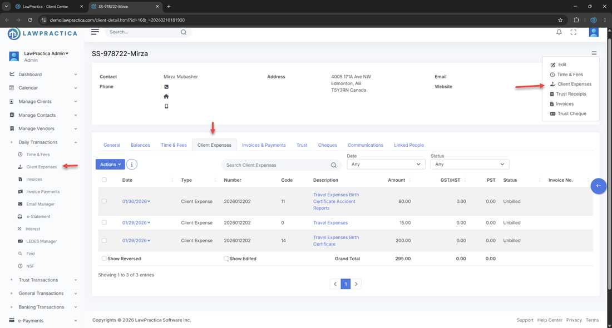Viewport: 612px width, 328px height.
Task: Check the select-all header checkbox
Action: 105,180
